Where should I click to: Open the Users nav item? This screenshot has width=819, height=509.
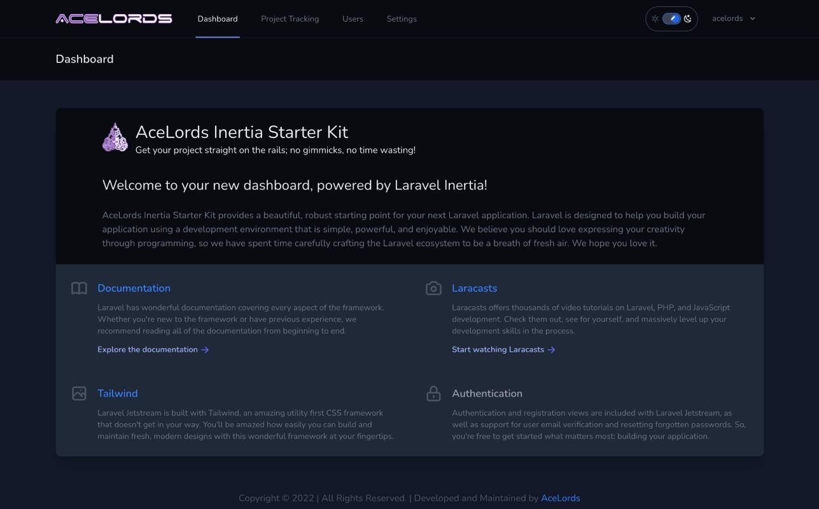[x=353, y=18]
